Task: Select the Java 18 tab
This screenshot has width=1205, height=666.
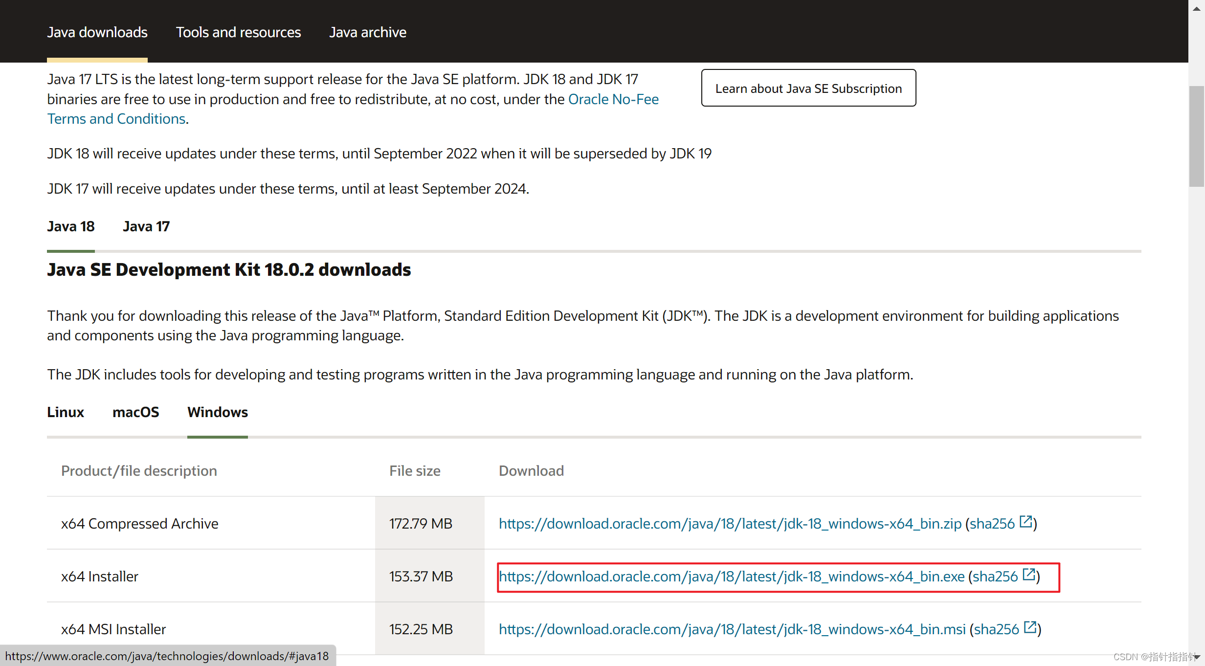Action: 71,226
